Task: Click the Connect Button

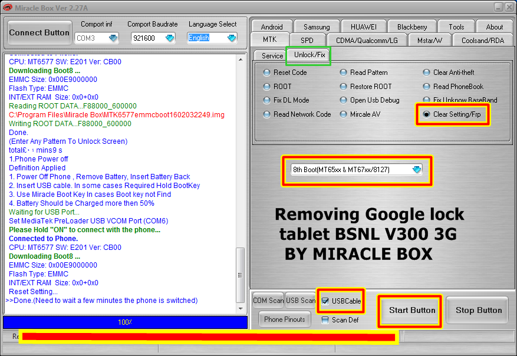Action: pyautogui.click(x=39, y=32)
